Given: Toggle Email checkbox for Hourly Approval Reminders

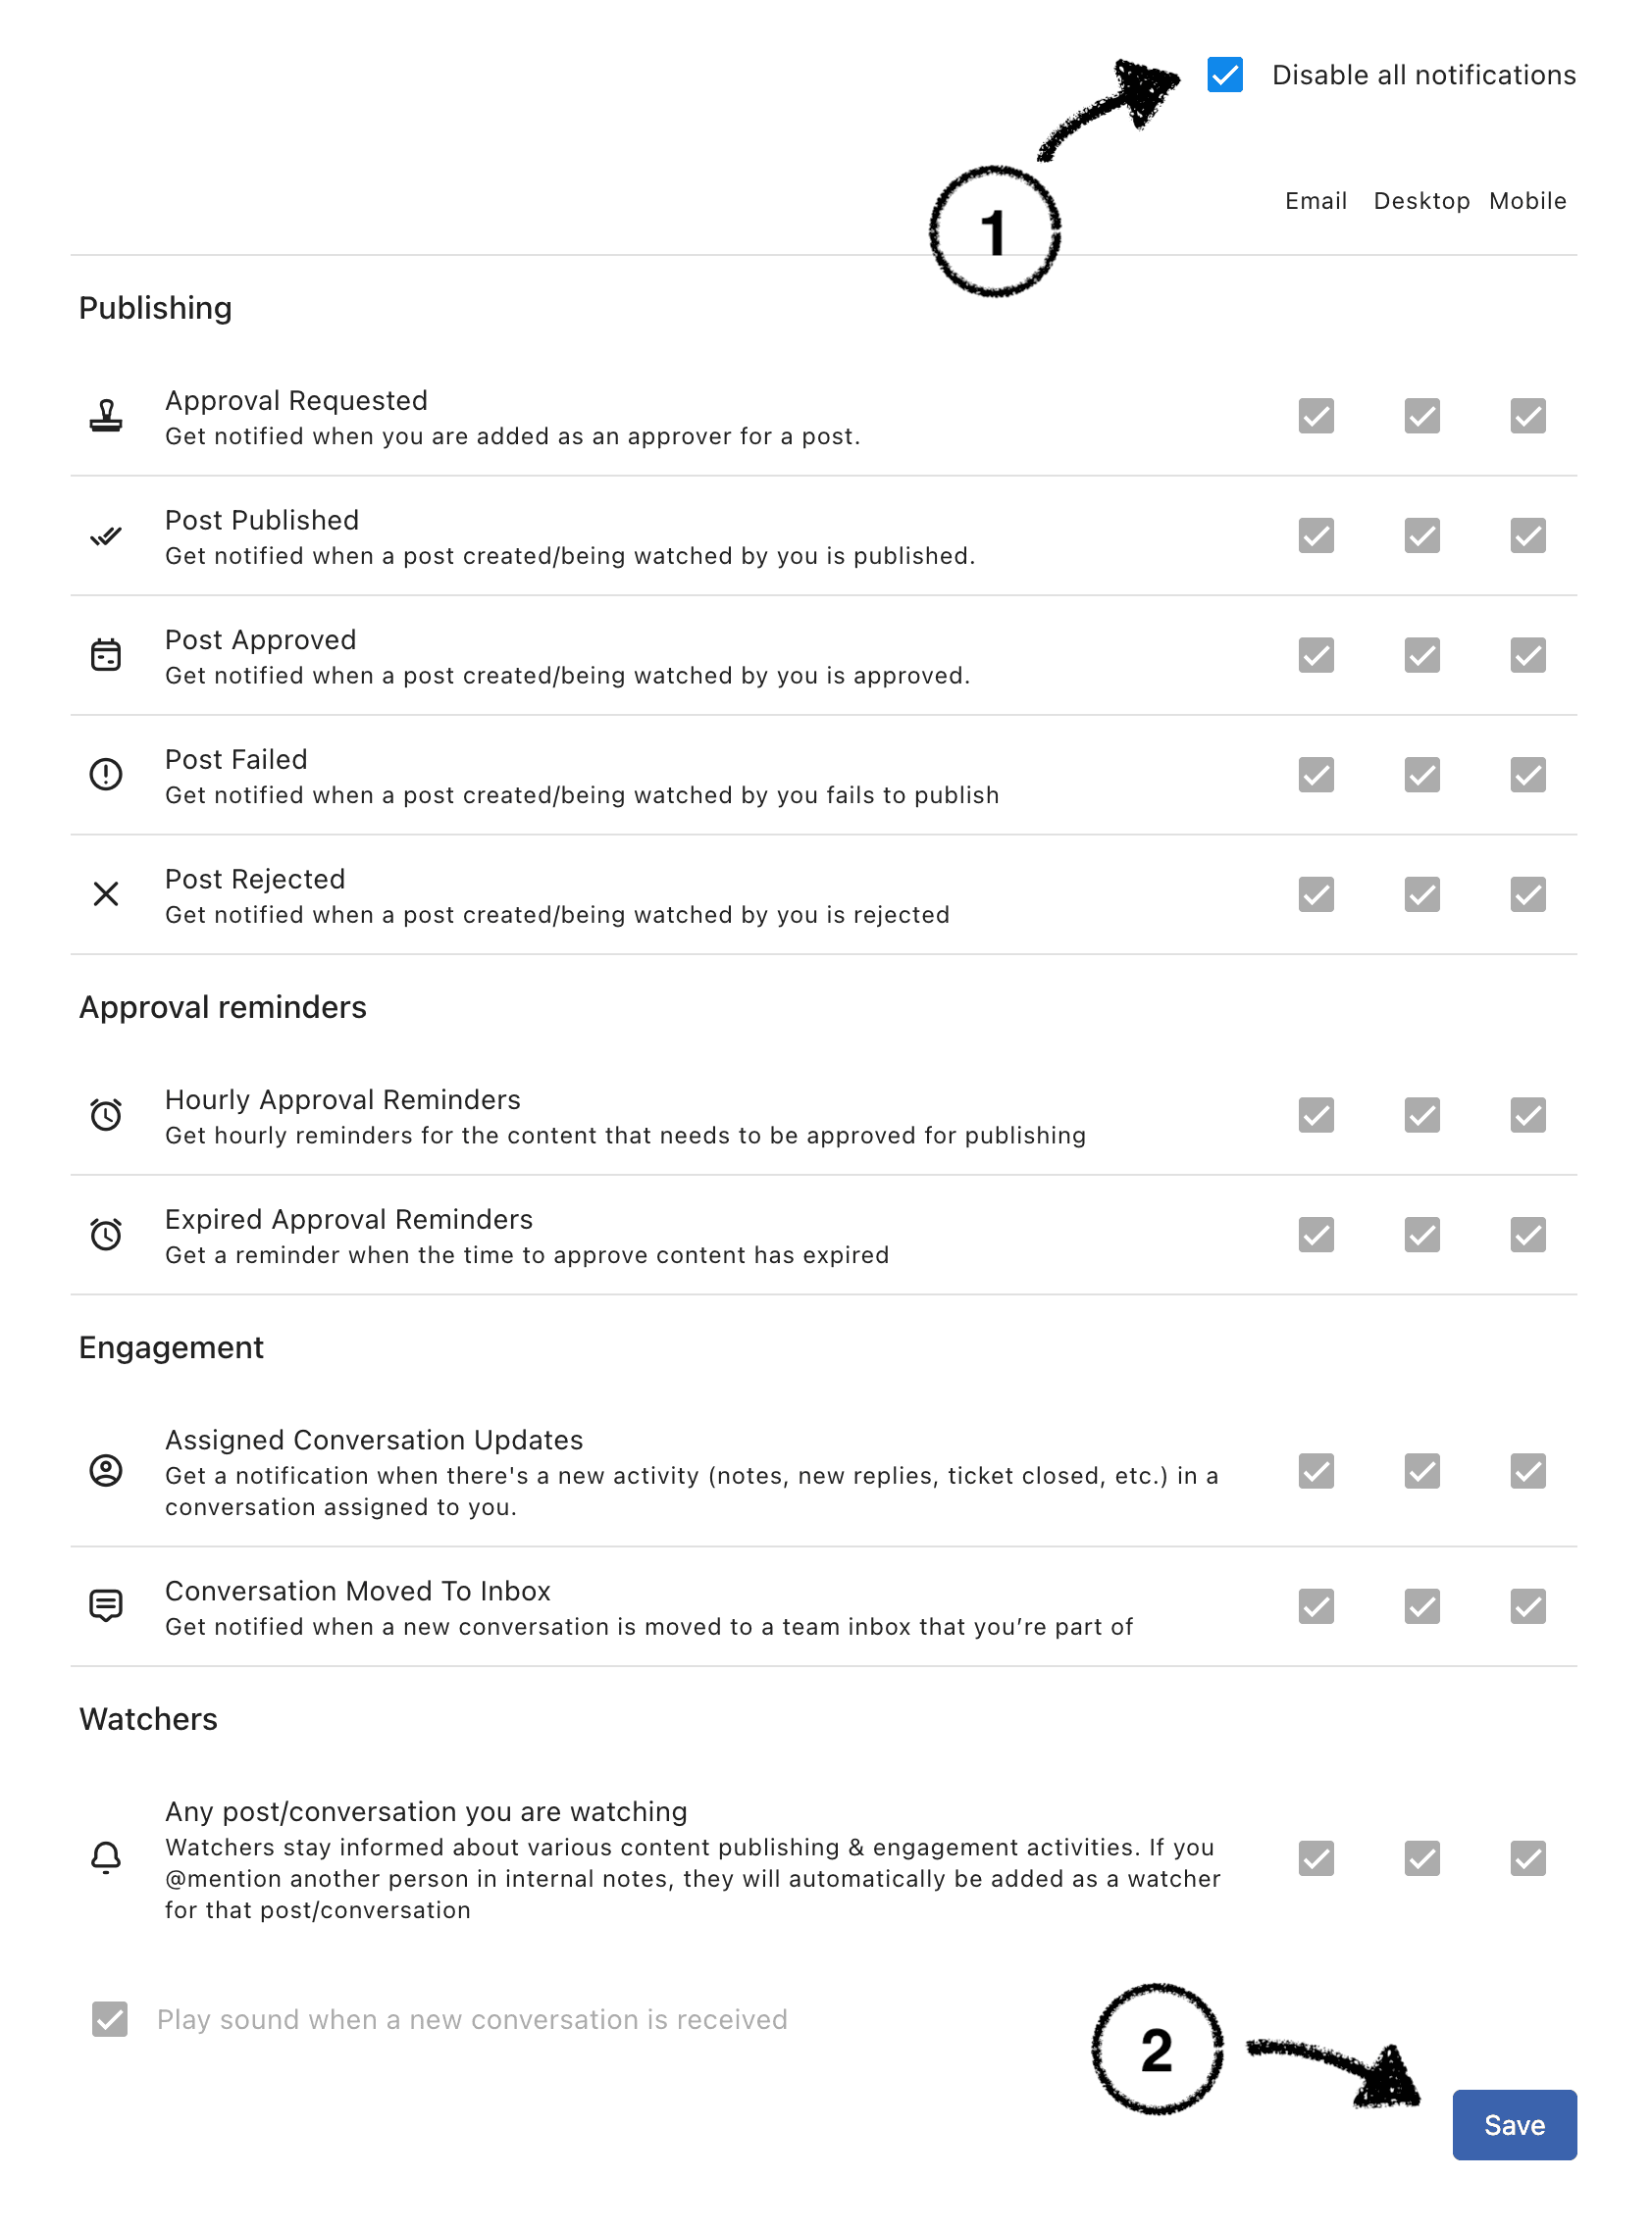Looking at the screenshot, I should (1317, 1116).
